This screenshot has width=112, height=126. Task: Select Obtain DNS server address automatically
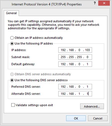tap(12, 74)
